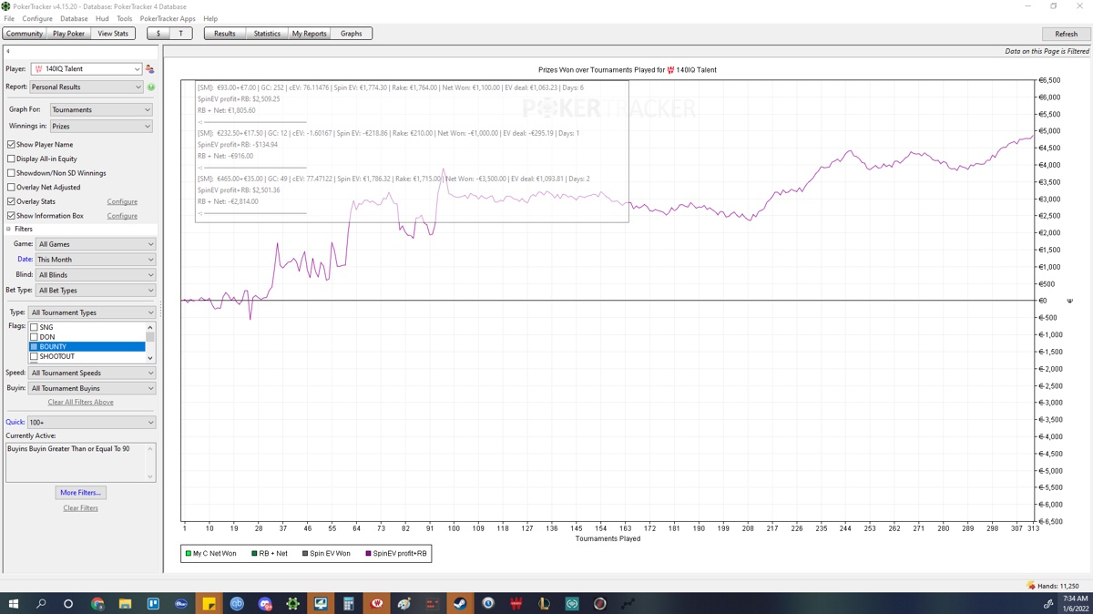
Task: Open the Speed dropdown
Action: pyautogui.click(x=92, y=373)
